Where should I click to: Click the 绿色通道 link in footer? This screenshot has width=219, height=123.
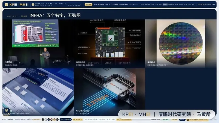(165, 119)
